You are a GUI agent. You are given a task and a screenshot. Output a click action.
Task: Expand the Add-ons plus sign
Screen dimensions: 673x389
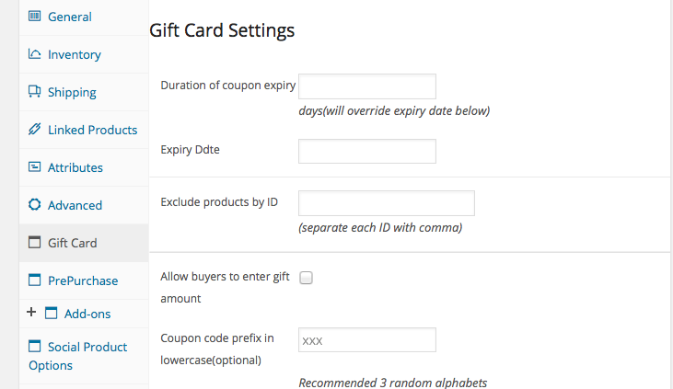tap(31, 313)
